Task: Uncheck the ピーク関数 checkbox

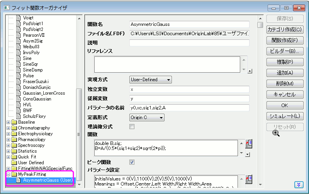Action: [x=132, y=162]
